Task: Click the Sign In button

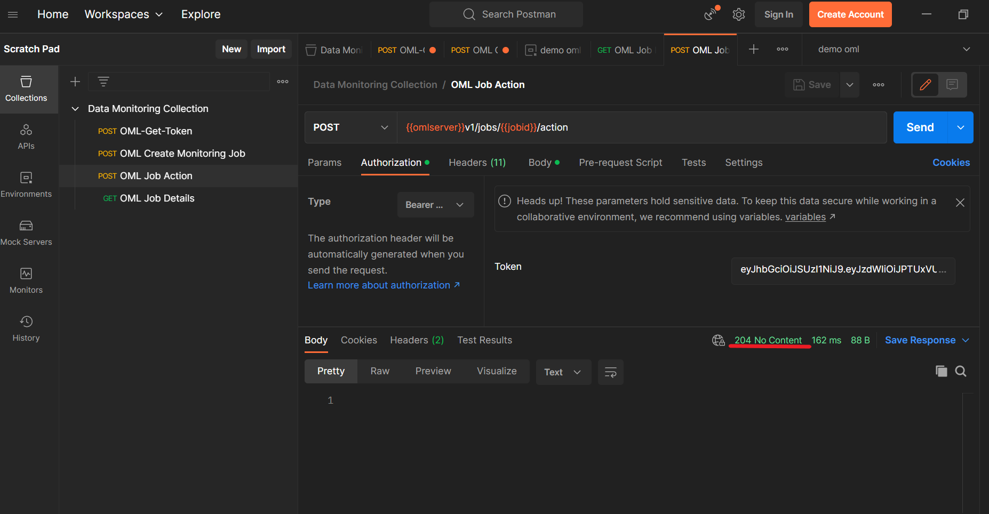Action: [x=778, y=14]
